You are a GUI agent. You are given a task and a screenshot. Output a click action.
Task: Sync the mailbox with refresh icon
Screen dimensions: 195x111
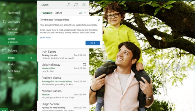click(76, 5)
